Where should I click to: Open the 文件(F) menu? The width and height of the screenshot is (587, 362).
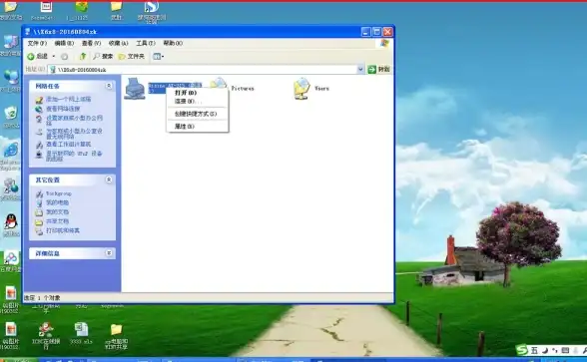click(37, 44)
